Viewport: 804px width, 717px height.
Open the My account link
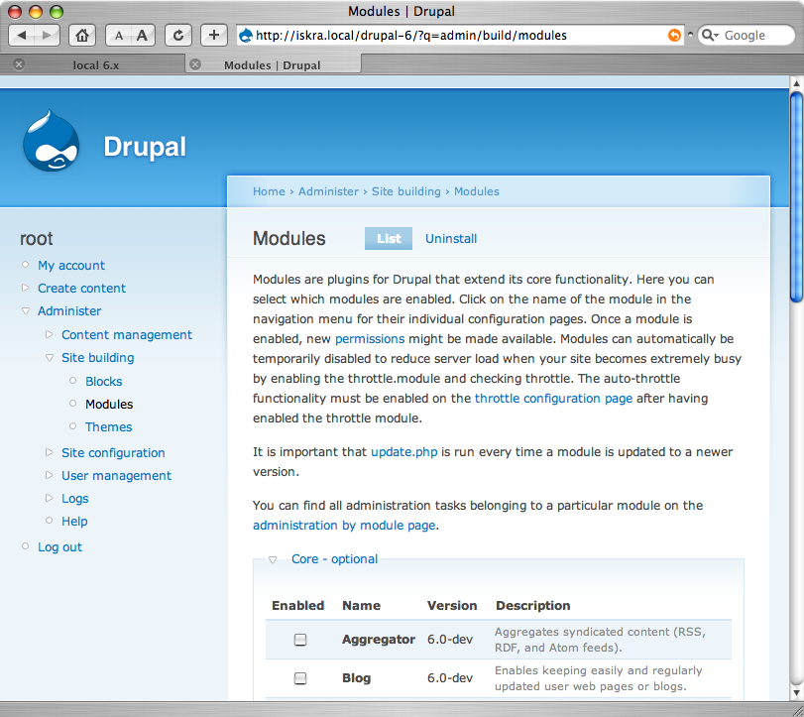tap(71, 266)
